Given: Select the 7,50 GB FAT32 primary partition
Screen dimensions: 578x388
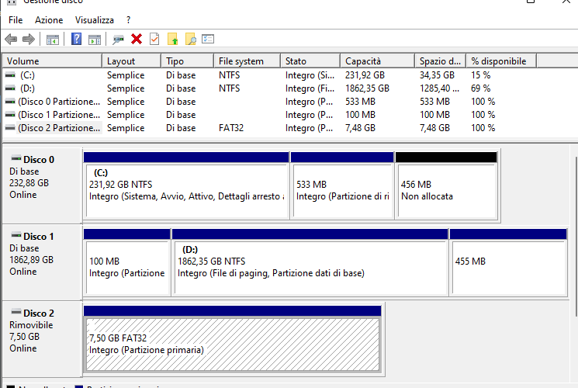Looking at the screenshot, I should [233, 338].
